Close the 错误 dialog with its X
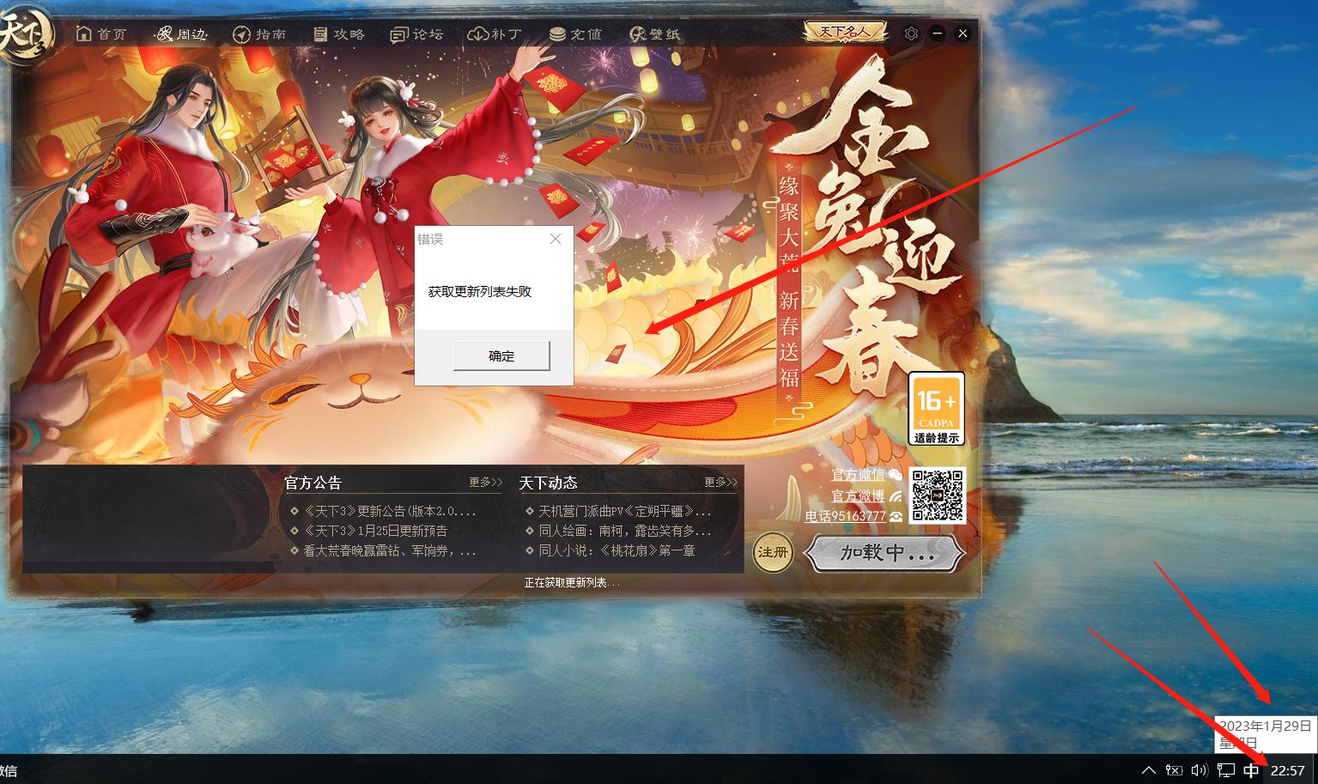 click(x=556, y=239)
